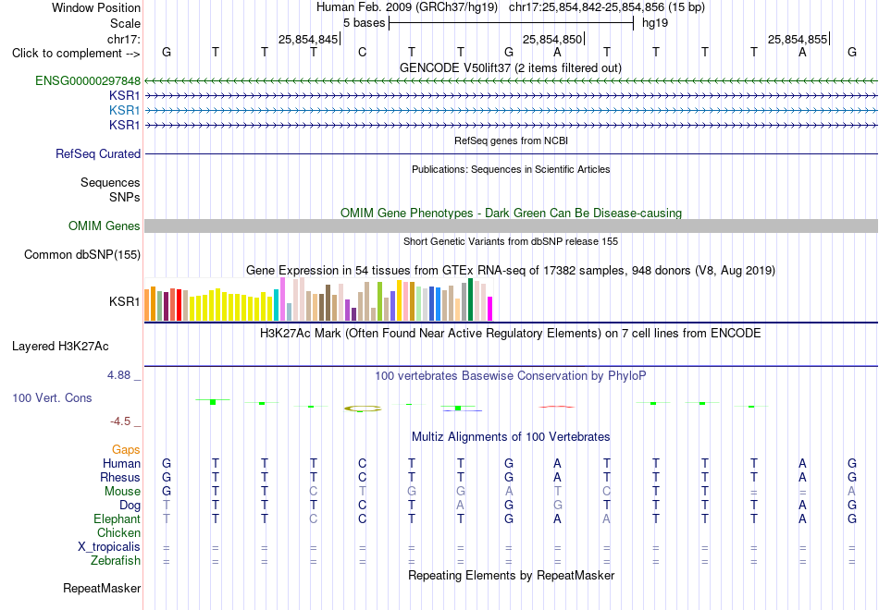The width and height of the screenshot is (879, 610).
Task: Click 'Short Genetic Variants from dbSNP' title
Action: (x=511, y=241)
